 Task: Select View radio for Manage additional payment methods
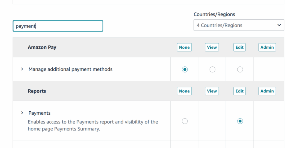point(212,69)
